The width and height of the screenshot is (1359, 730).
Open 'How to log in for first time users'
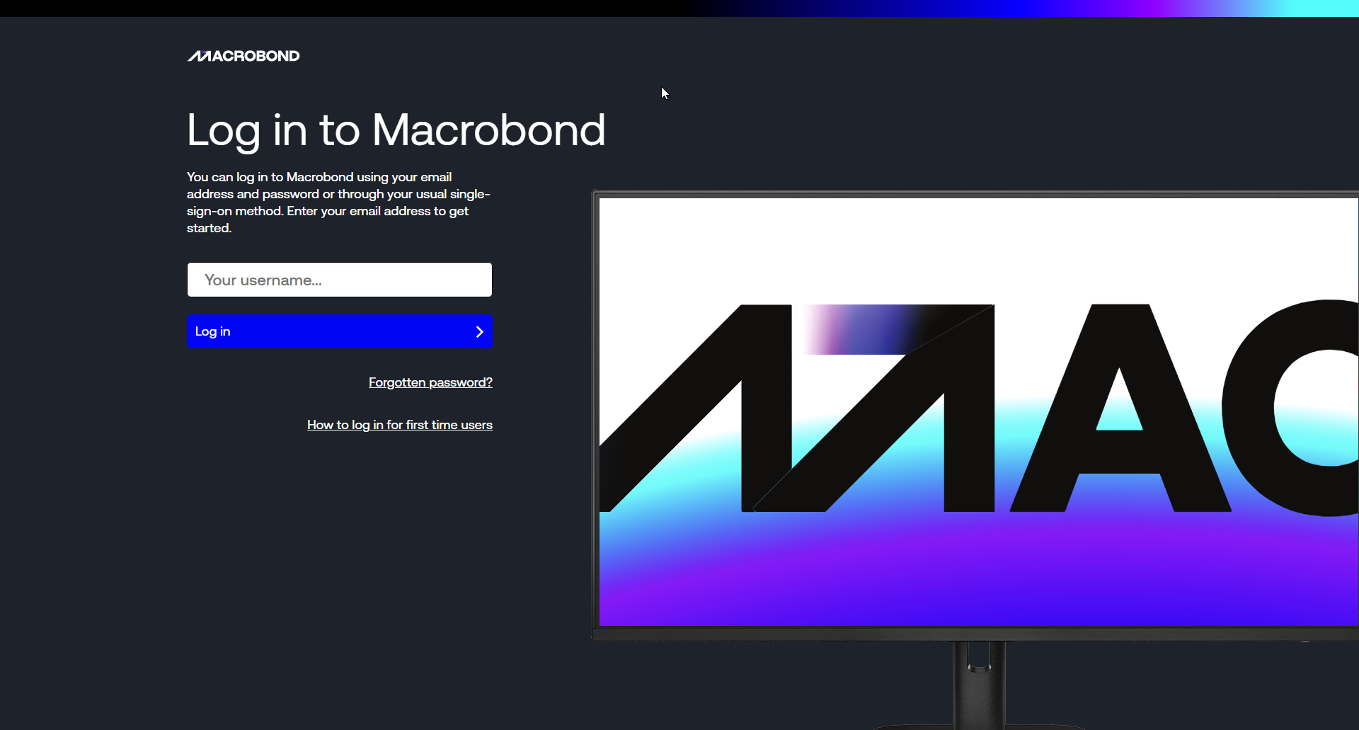[x=400, y=425]
